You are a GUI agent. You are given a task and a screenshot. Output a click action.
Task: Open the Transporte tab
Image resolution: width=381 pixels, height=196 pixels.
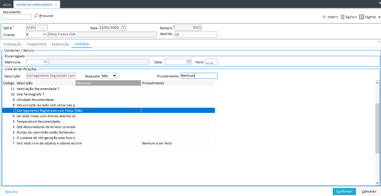36,44
